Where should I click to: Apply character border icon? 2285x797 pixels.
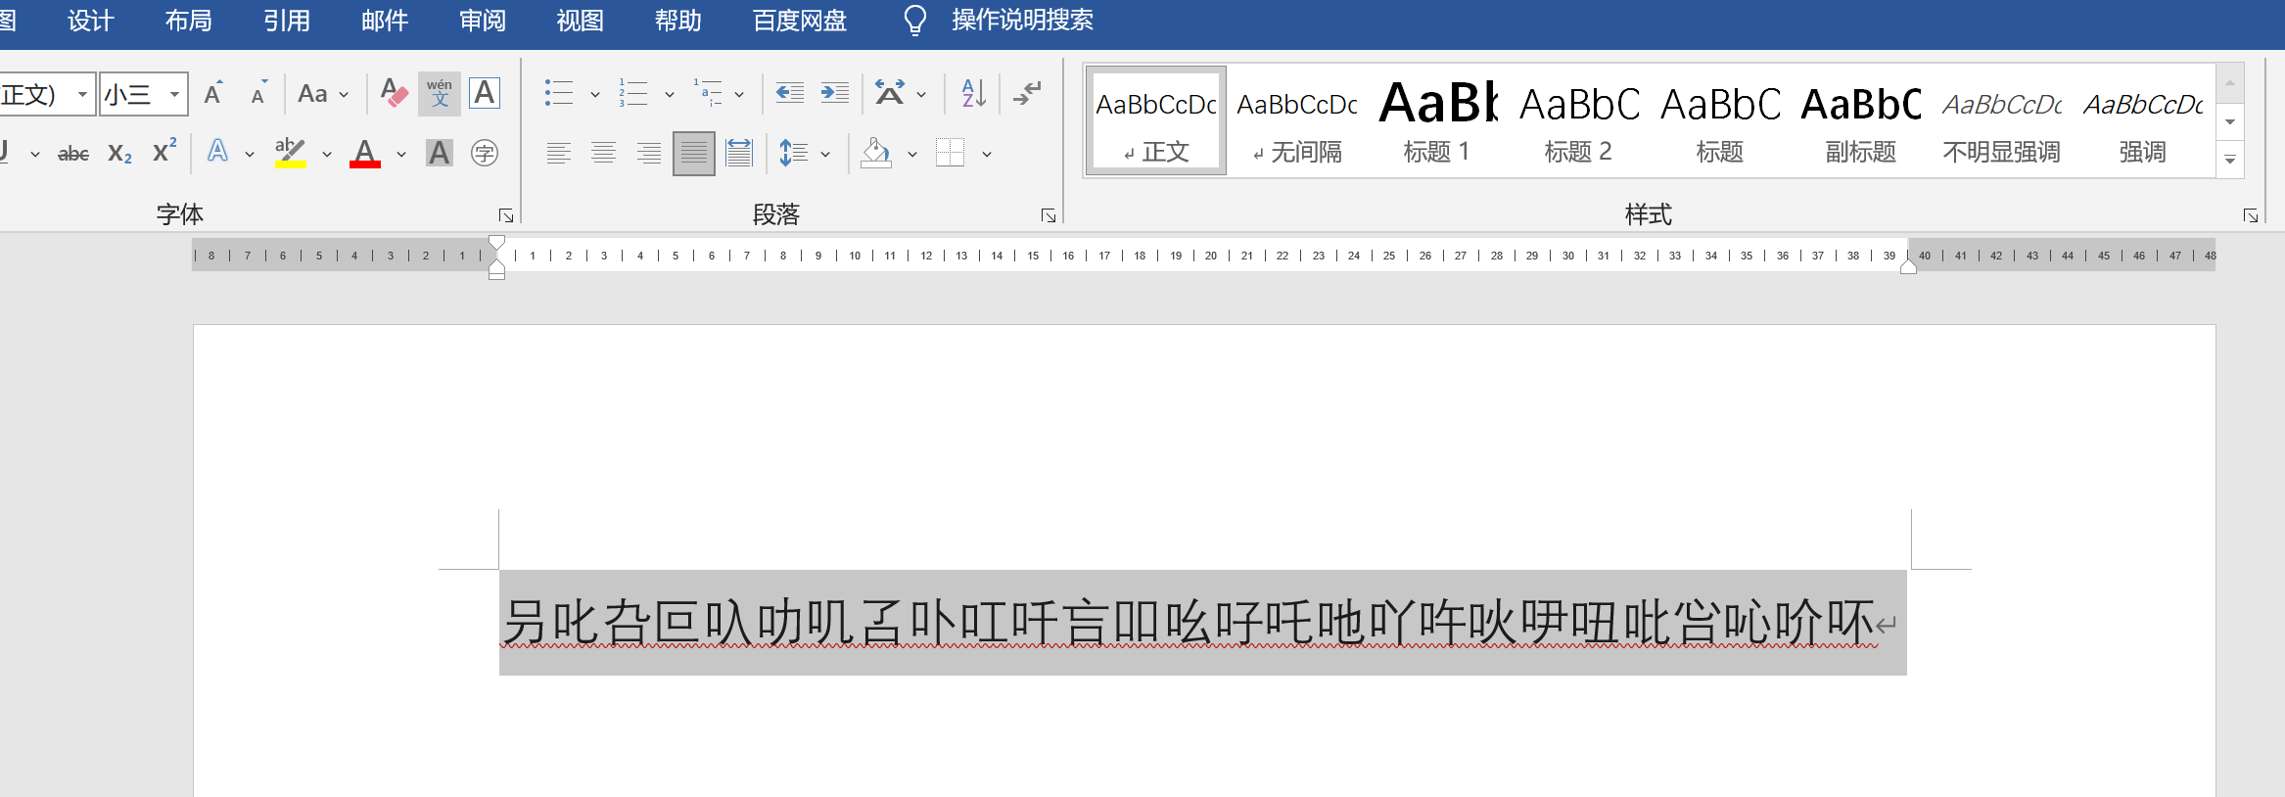point(485,94)
